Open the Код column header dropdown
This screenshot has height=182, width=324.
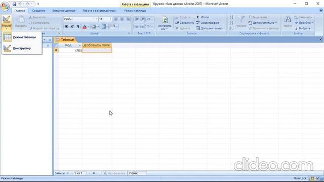coord(80,45)
